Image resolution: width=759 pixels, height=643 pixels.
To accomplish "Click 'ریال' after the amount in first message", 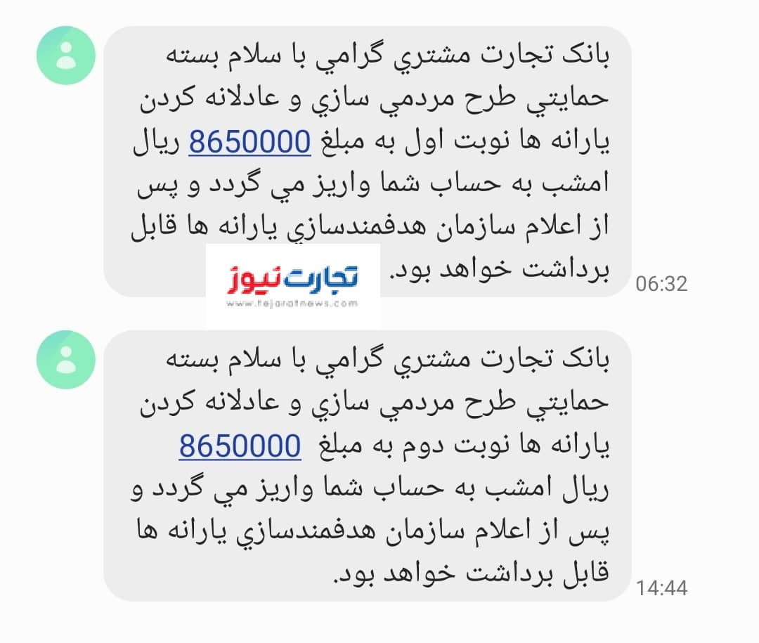I will coord(156,143).
